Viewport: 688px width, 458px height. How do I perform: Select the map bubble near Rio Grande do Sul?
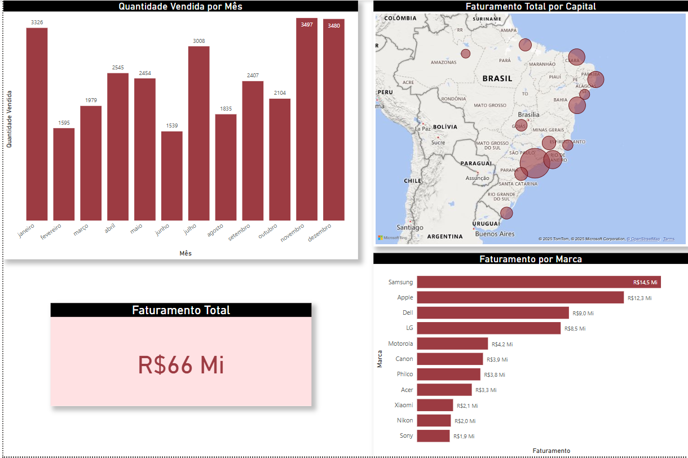pyautogui.click(x=506, y=213)
